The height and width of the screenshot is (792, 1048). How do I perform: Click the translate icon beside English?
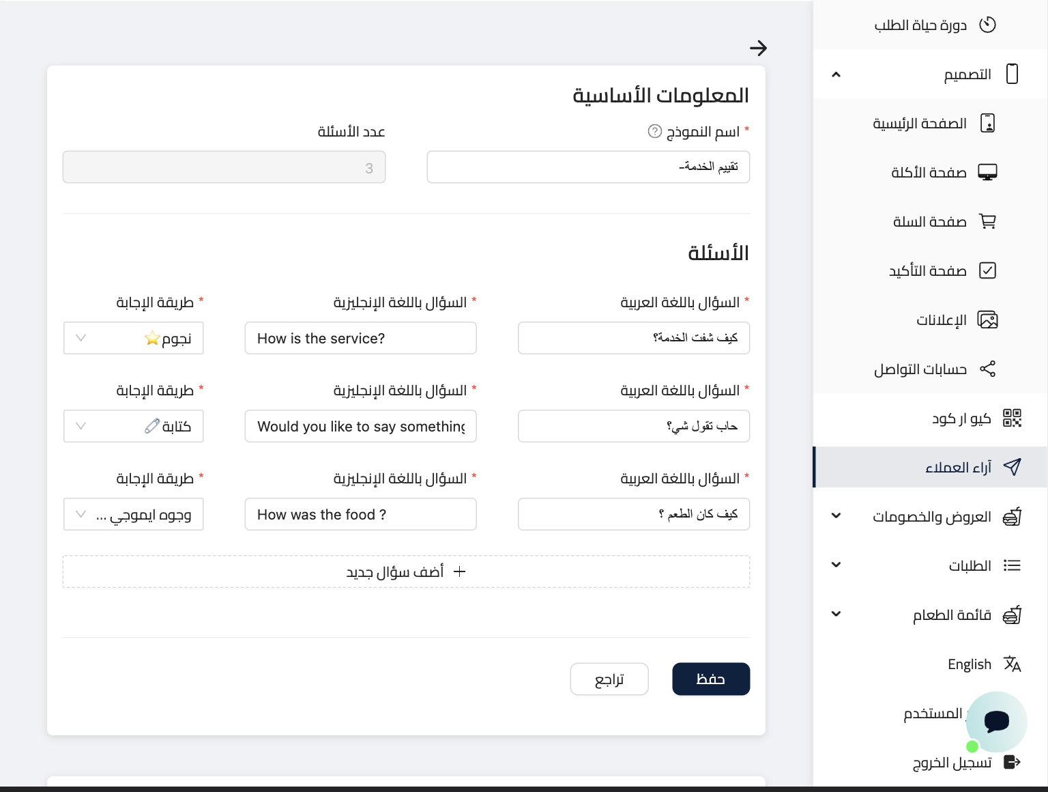coord(1012,664)
